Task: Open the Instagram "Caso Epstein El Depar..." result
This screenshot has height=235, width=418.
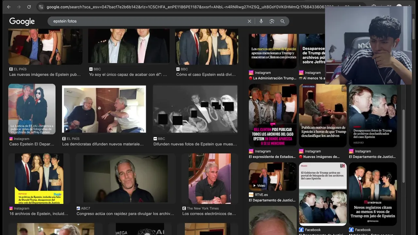Action: tap(32, 144)
